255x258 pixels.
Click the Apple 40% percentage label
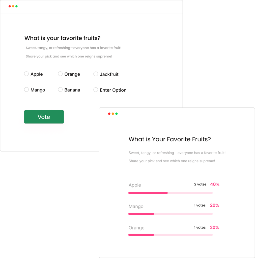coord(215,184)
